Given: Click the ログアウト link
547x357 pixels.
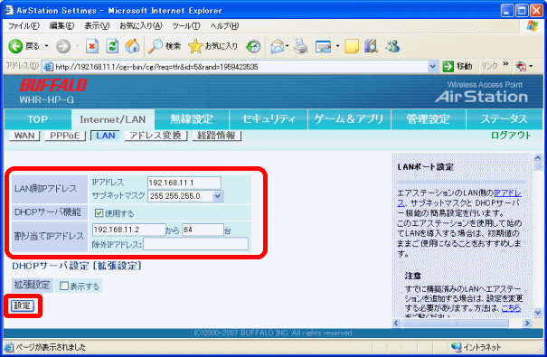Looking at the screenshot, I should click(x=511, y=136).
